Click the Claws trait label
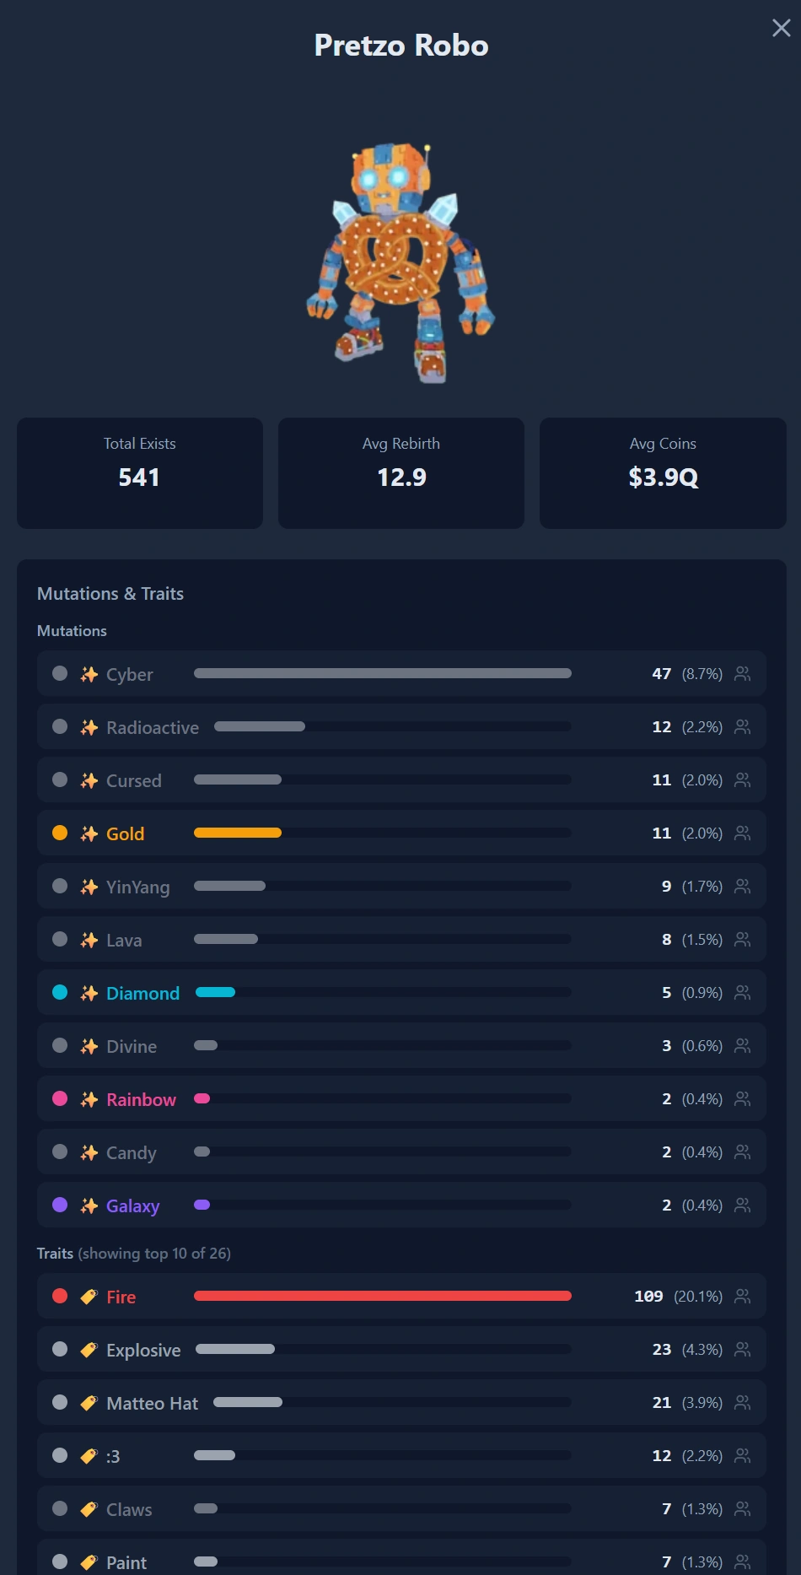801x1575 pixels. 129,1509
